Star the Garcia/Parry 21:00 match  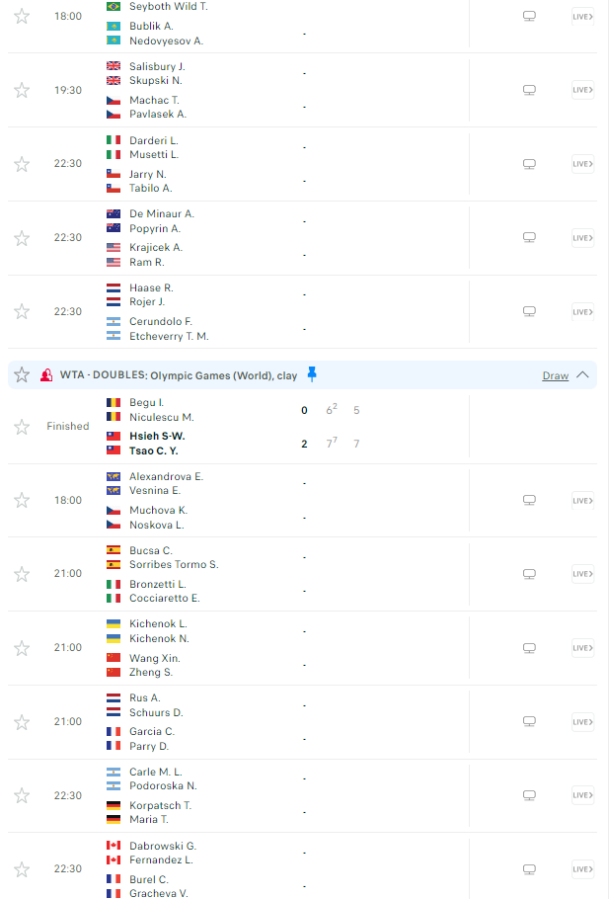(22, 722)
